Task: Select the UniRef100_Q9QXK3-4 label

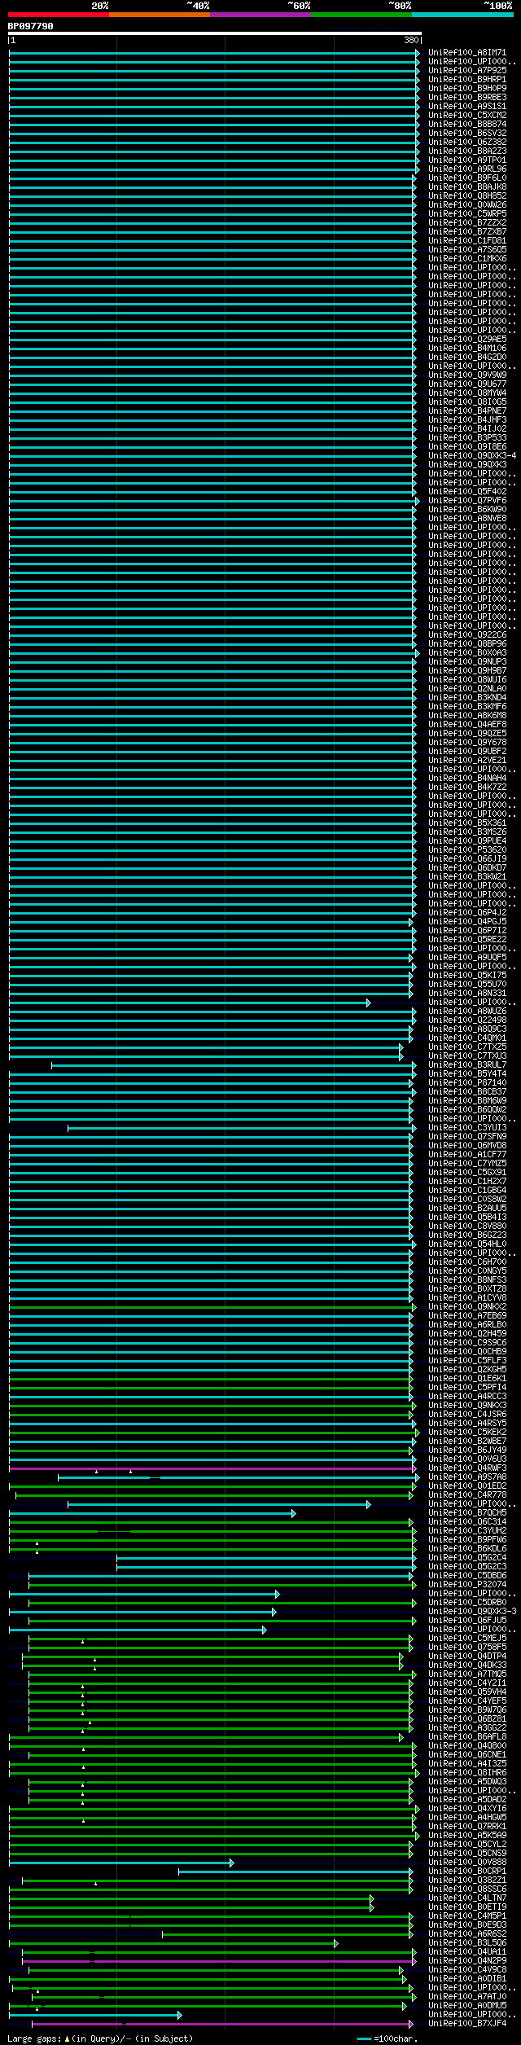Action: coord(472,456)
